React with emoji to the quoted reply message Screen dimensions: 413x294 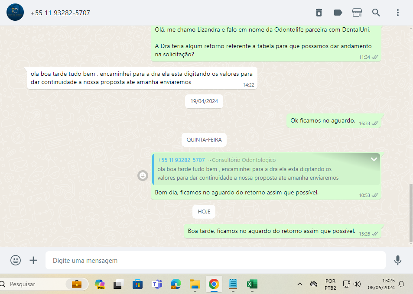[143, 175]
